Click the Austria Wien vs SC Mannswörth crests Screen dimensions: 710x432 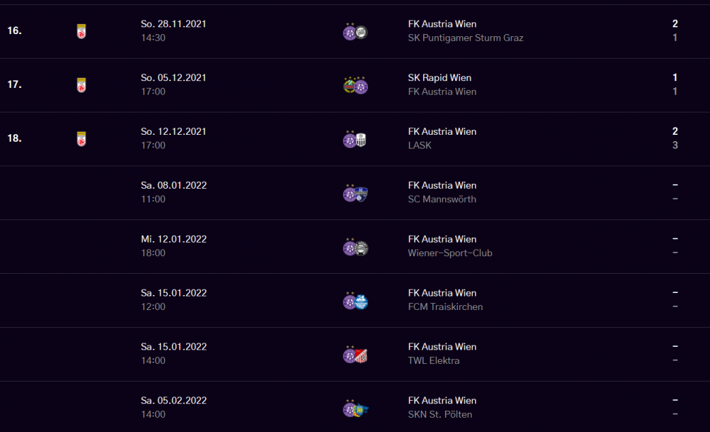(356, 193)
